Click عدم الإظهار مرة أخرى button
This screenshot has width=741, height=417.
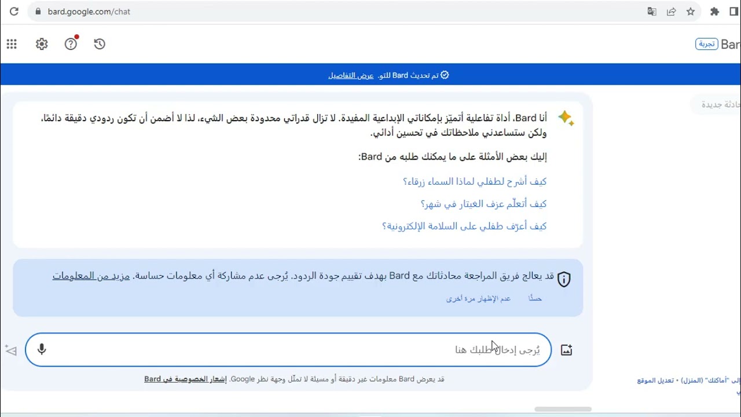[478, 298]
